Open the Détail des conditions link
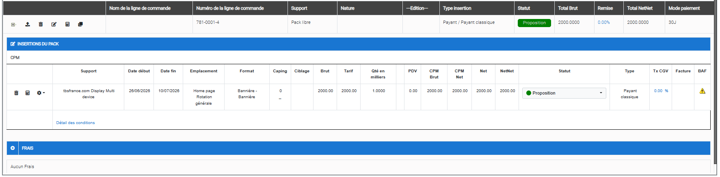 click(76, 123)
